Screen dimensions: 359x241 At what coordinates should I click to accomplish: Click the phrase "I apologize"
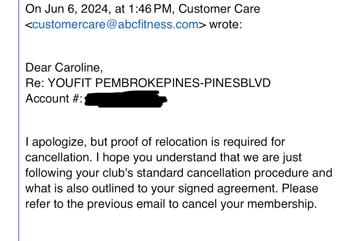pos(55,142)
